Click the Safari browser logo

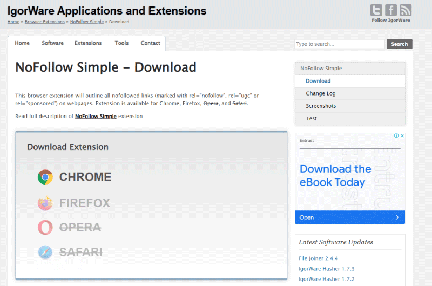pos(45,252)
